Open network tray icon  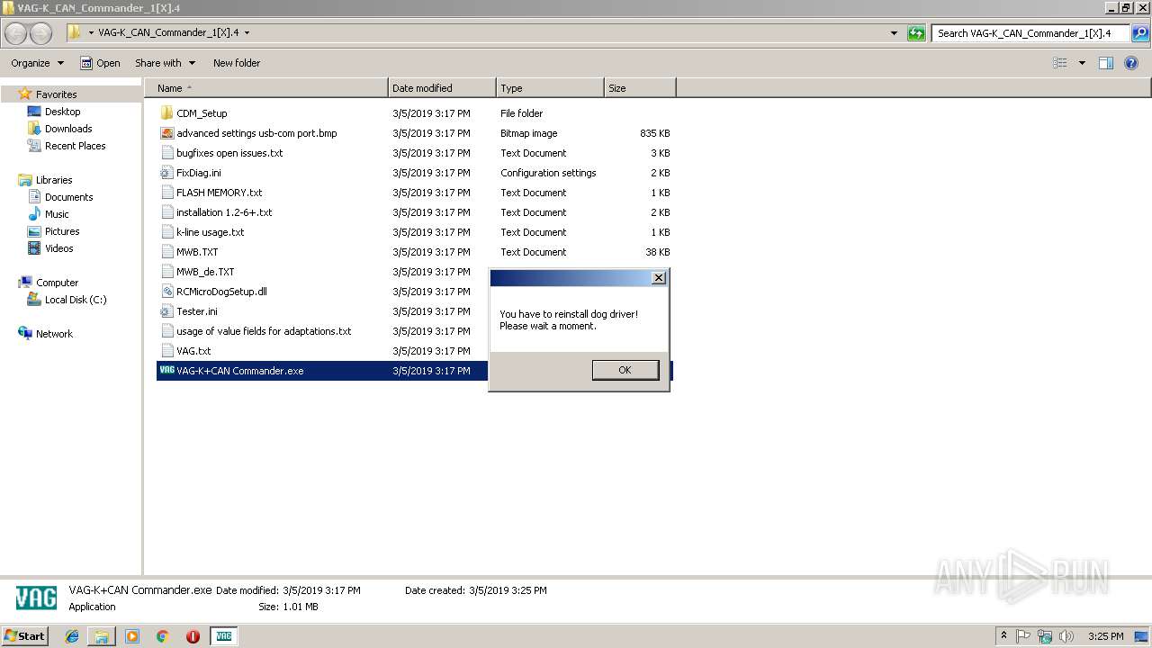(1045, 636)
